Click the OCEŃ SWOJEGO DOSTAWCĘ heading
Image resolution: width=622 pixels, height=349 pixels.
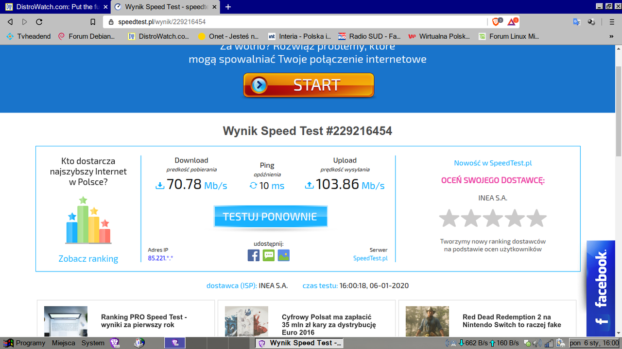[493, 180]
